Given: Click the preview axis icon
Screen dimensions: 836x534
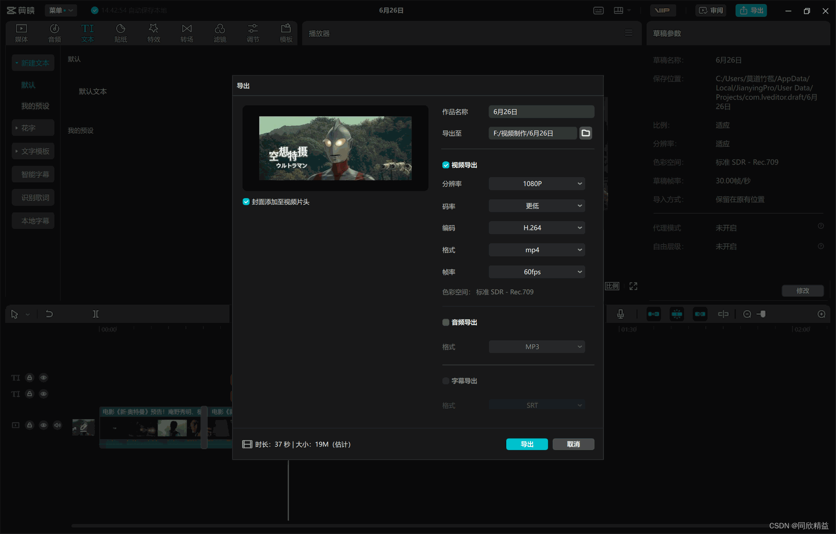Looking at the screenshot, I should (x=723, y=314).
